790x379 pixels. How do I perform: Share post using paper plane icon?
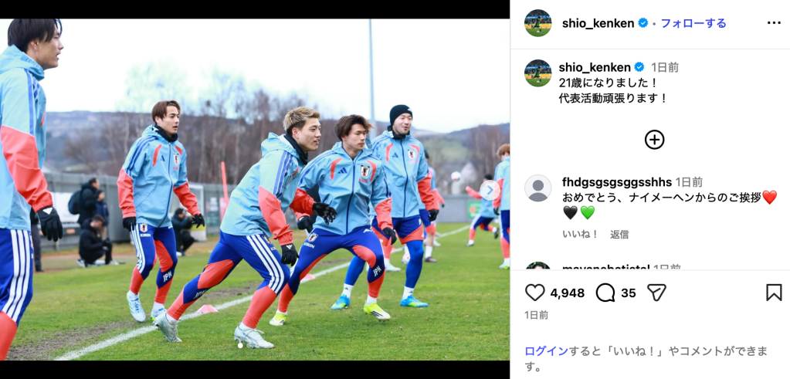coord(656,293)
